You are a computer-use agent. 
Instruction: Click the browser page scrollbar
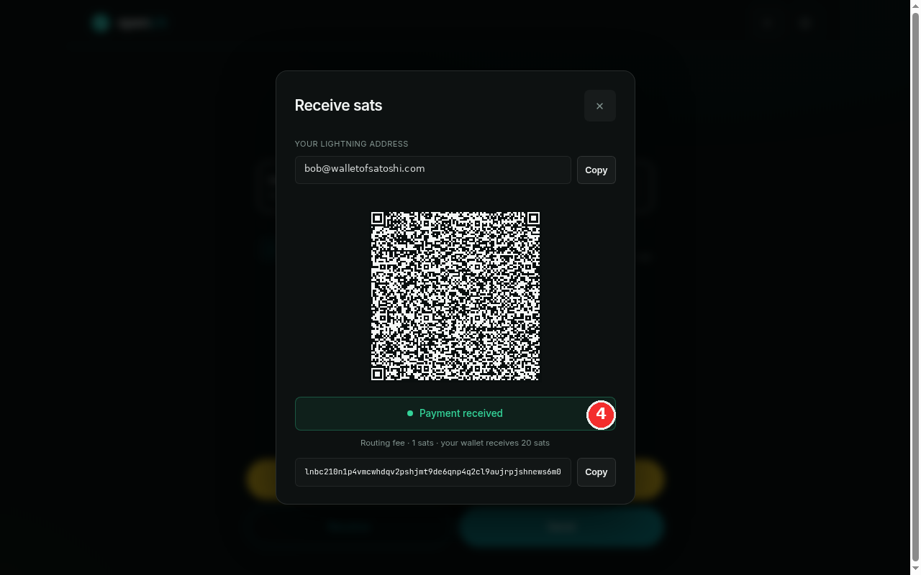click(915, 287)
